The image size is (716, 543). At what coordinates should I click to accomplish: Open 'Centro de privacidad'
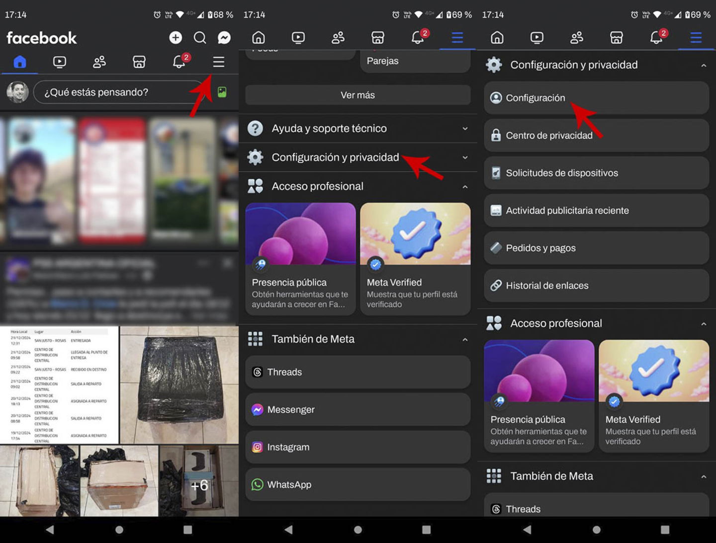pyautogui.click(x=597, y=135)
